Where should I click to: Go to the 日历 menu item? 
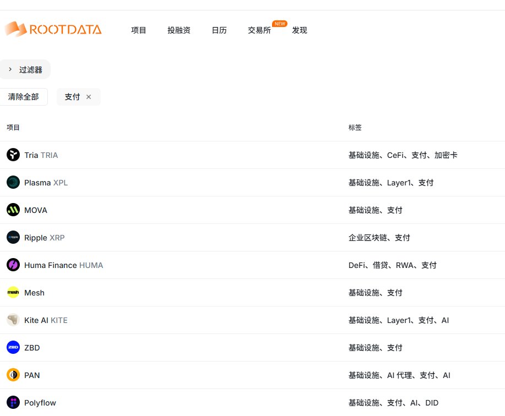(219, 30)
